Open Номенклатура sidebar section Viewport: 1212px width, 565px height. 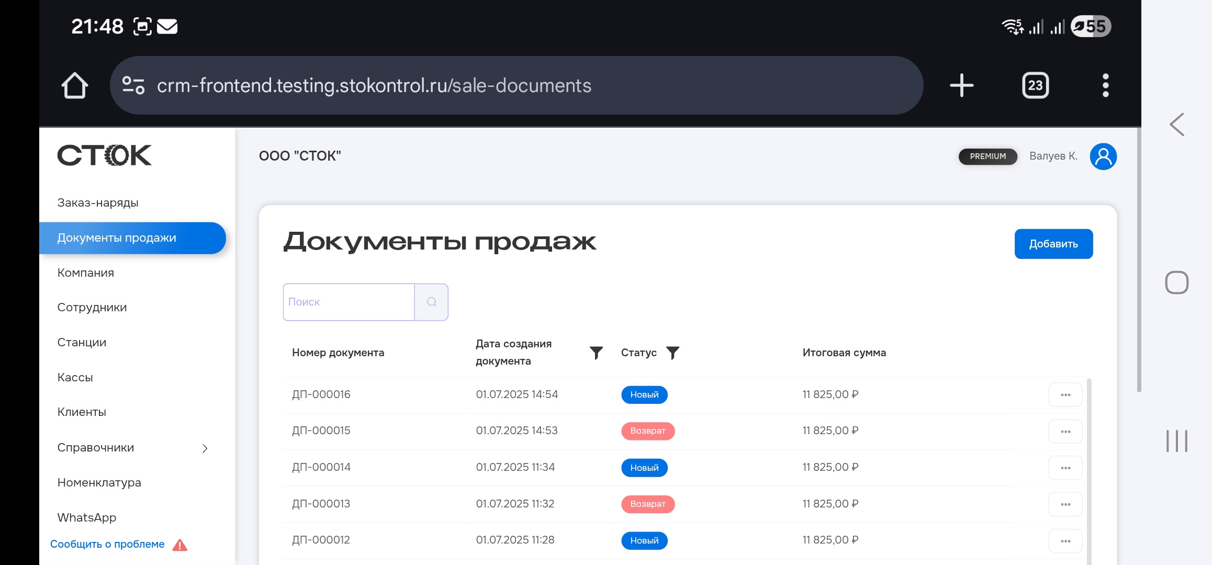[x=99, y=483]
